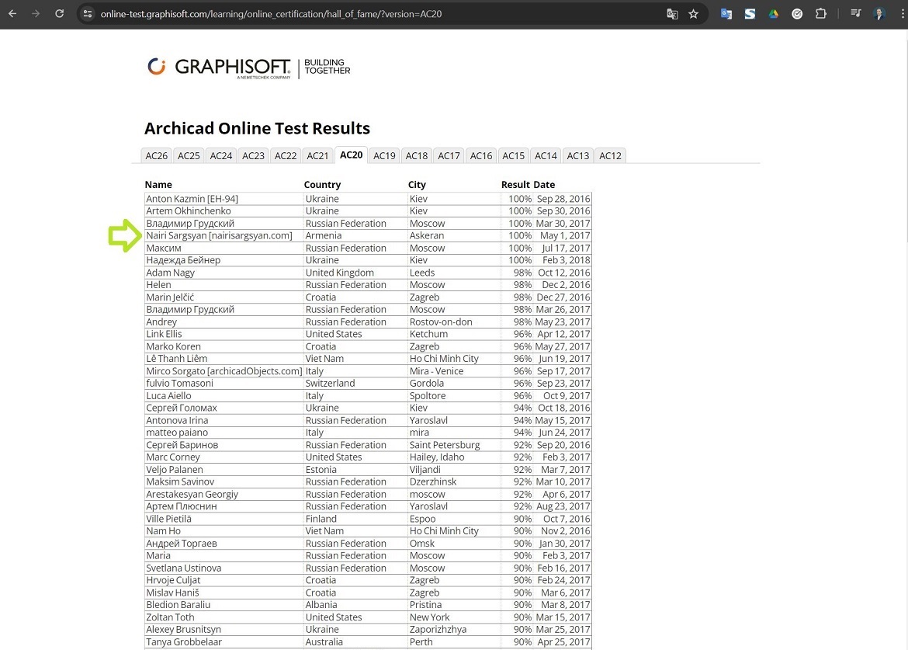The height and width of the screenshot is (650, 908).
Task: Open the media controls playlist icon
Action: (855, 13)
